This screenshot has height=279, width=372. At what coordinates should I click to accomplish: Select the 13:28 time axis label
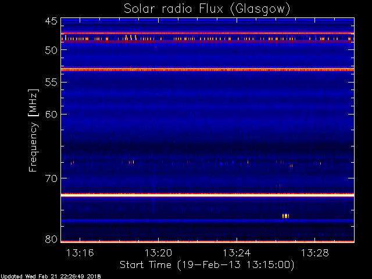(x=315, y=253)
